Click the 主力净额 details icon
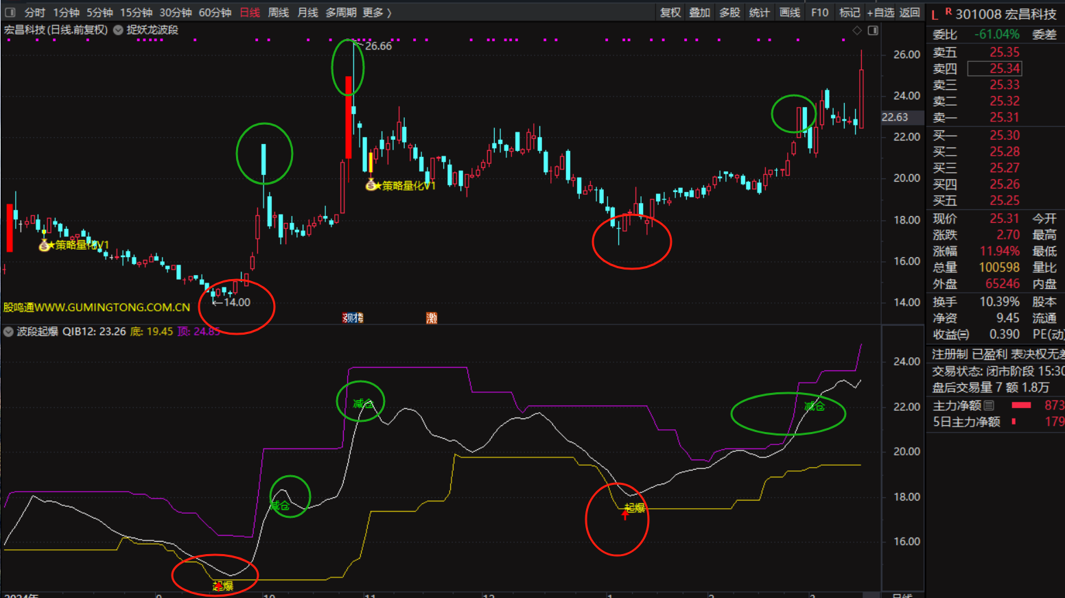This screenshot has height=598, width=1065. [989, 405]
